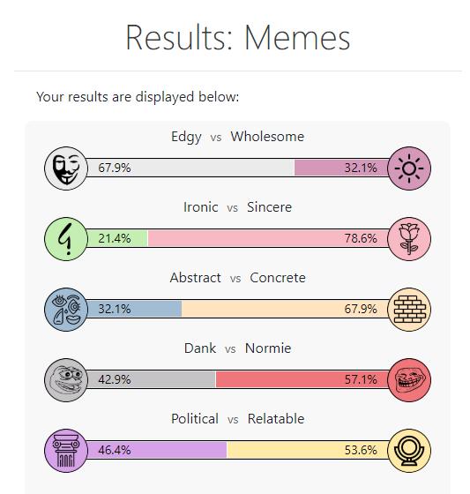Select the irony punctuation Ironic icon
Image resolution: width=470 pixels, height=494 pixels.
66,239
